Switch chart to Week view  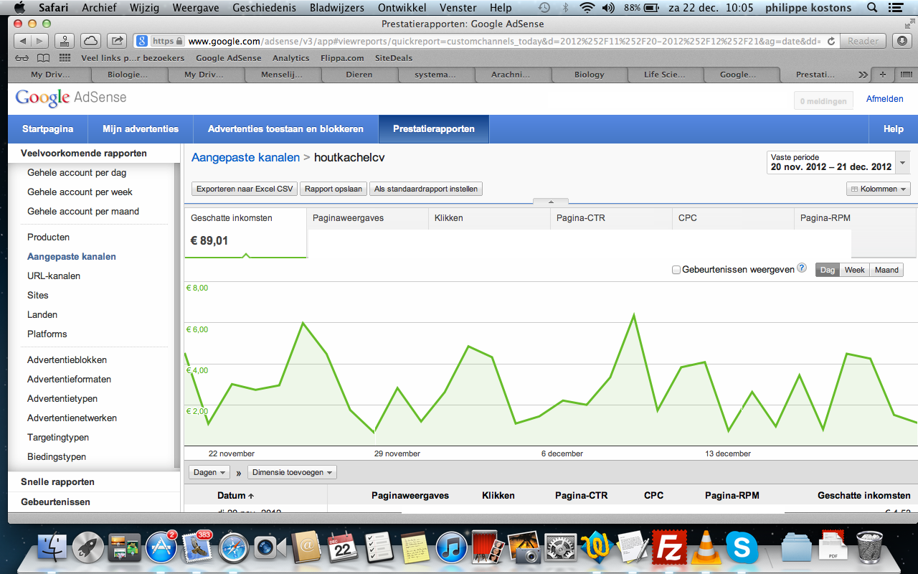click(854, 270)
